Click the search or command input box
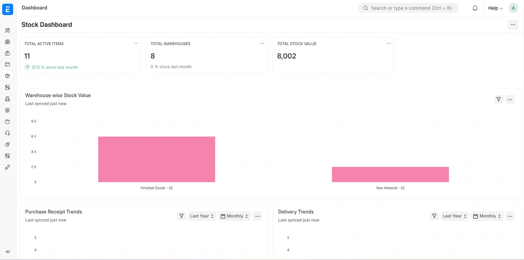Viewport: 524px width, 260px height. click(x=408, y=8)
